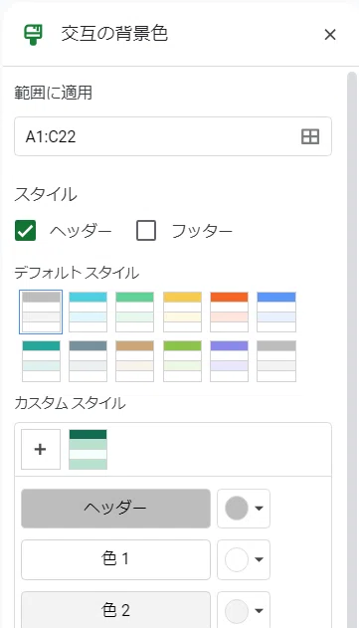Choose the slate gray default style
Screen dimensions: 359x628
[x=89, y=361]
